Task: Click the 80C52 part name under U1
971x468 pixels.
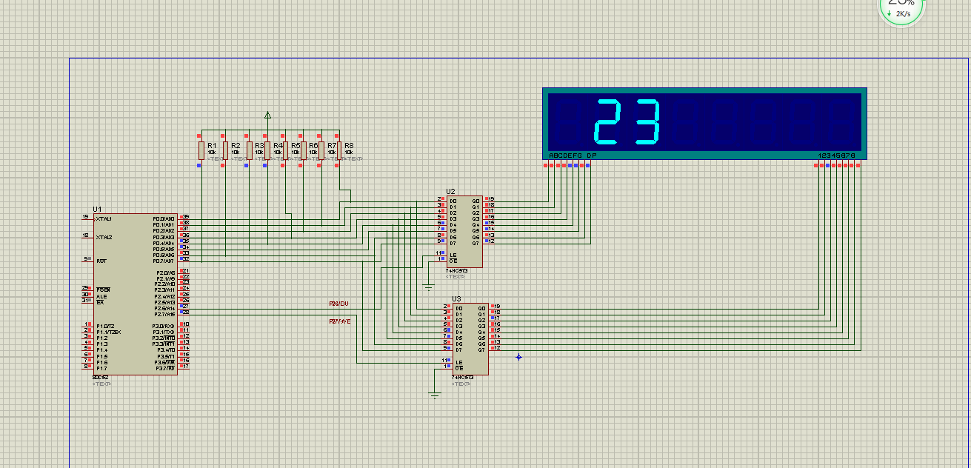Action: tap(100, 378)
